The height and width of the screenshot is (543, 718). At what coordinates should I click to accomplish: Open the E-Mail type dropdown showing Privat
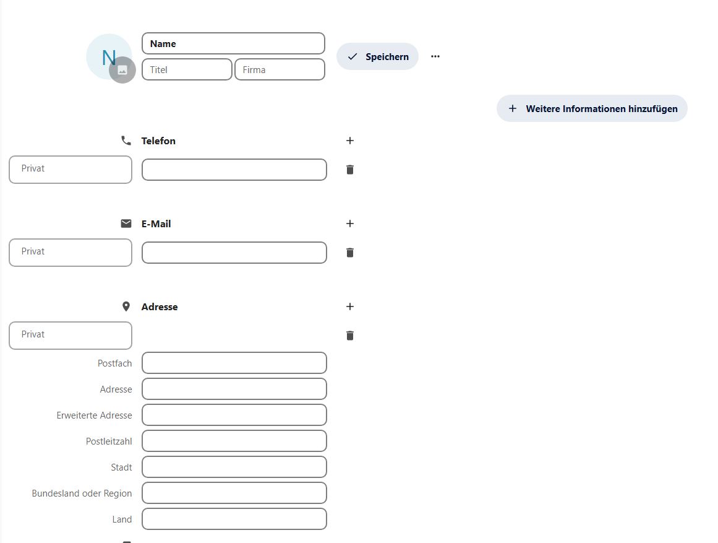(x=71, y=253)
